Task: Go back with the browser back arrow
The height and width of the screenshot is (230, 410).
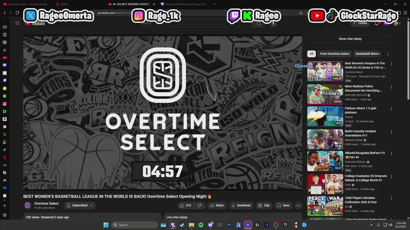Action: pos(4,13)
